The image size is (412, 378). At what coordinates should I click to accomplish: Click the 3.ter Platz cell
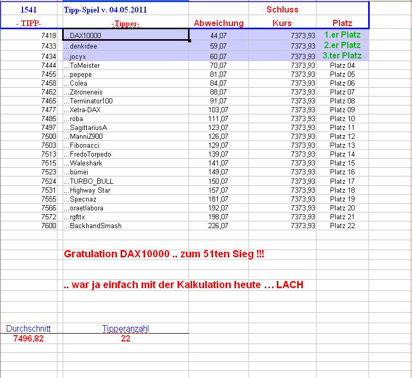343,56
